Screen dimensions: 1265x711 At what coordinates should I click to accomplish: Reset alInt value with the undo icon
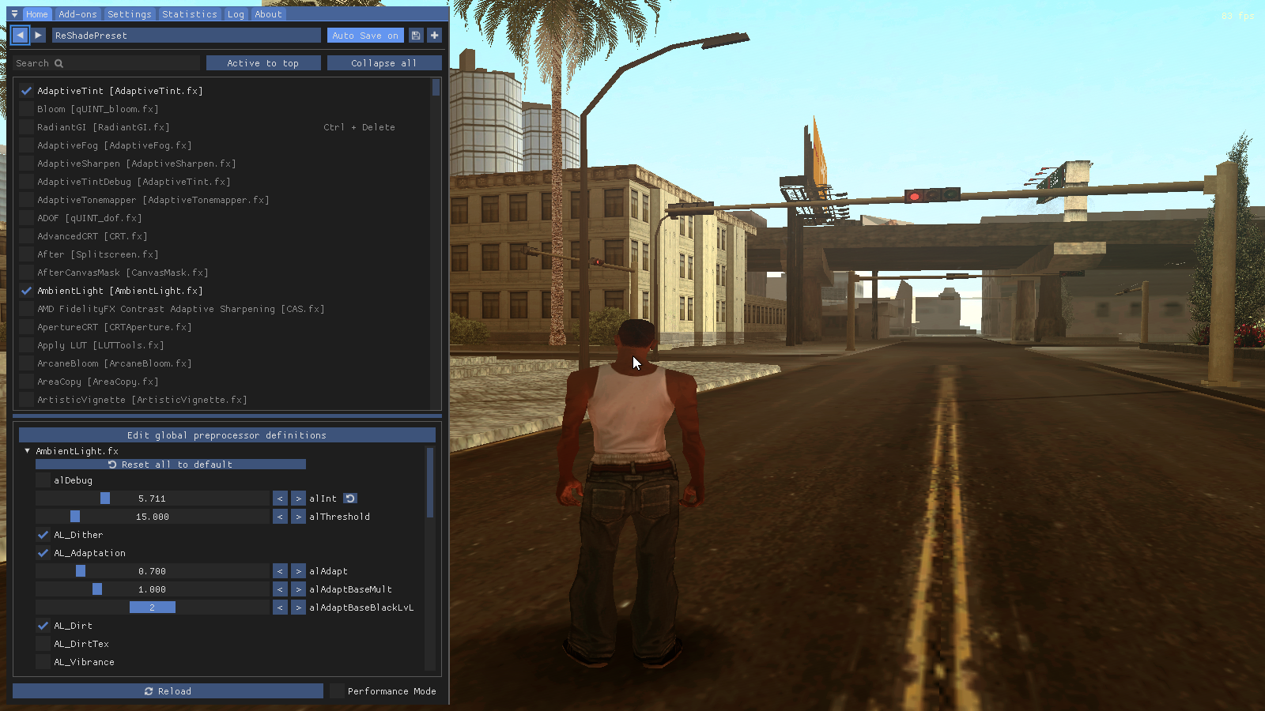pos(350,498)
